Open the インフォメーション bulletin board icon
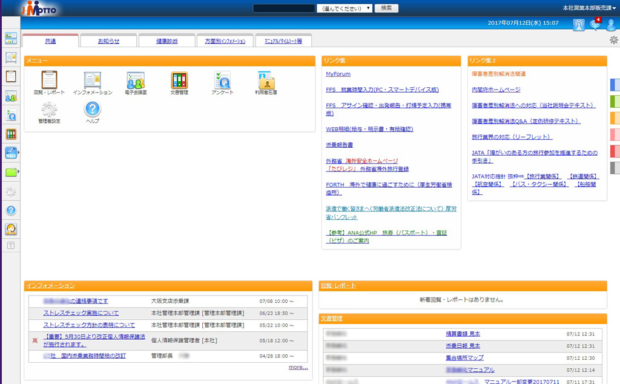620x384 pixels. tap(93, 80)
